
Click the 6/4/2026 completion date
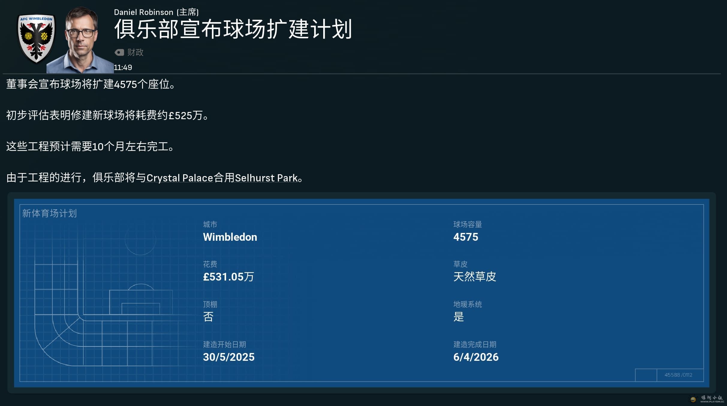[x=476, y=357]
